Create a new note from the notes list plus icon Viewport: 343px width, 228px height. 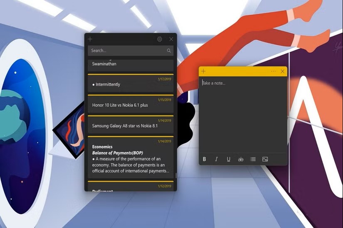click(x=90, y=39)
